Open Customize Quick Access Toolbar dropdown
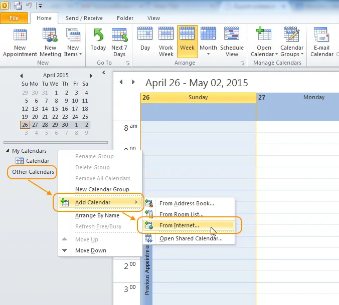339x305 pixels. (40, 6)
